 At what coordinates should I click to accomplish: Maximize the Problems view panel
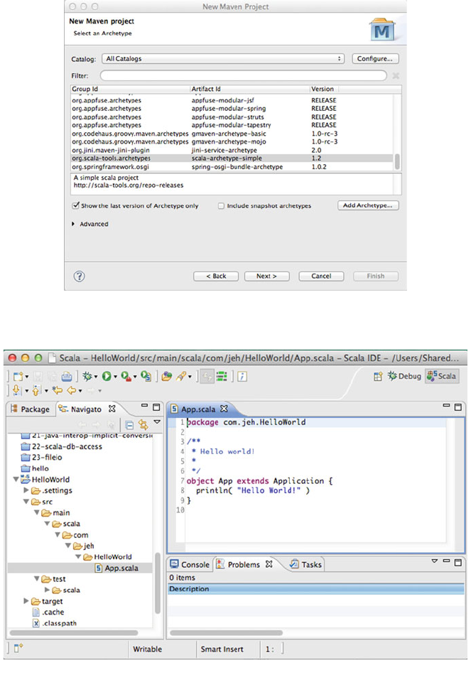tap(458, 562)
